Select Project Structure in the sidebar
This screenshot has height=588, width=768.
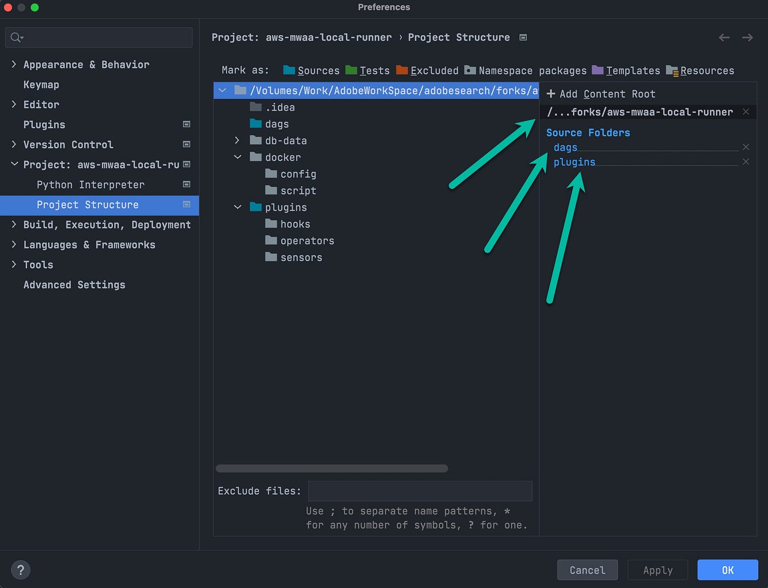(99, 204)
